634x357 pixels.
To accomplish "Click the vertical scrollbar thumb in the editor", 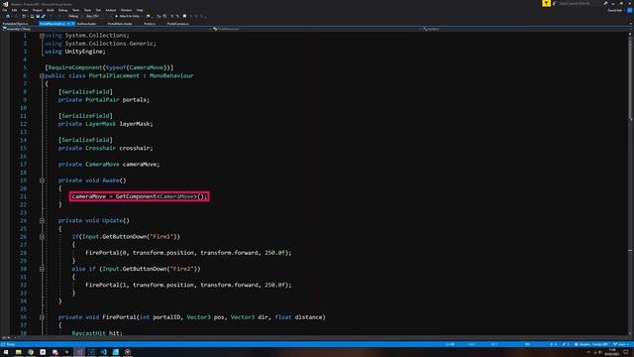I will pyautogui.click(x=630, y=79).
